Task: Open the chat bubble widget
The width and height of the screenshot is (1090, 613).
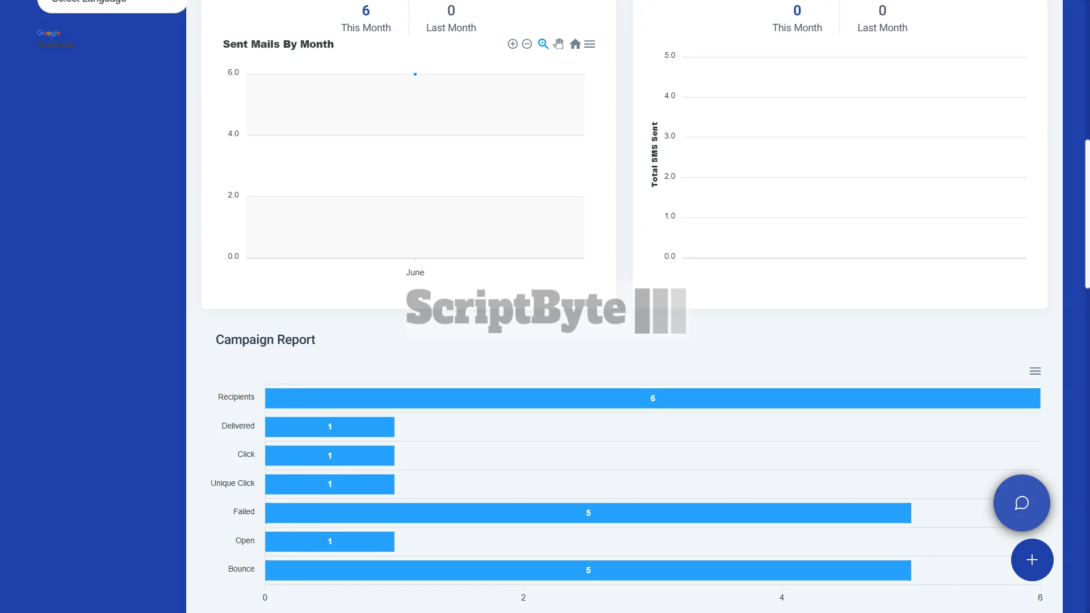Action: 1021,503
